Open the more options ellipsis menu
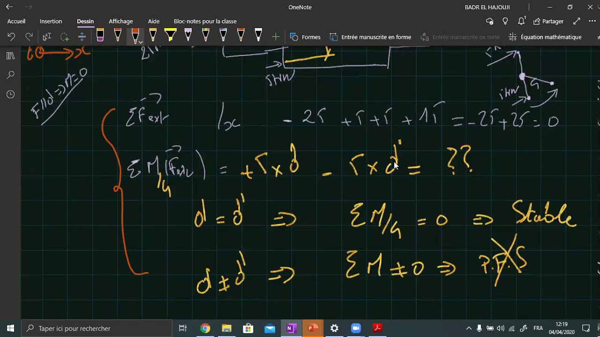Screen dimensions: 600x337 [x=592, y=21]
